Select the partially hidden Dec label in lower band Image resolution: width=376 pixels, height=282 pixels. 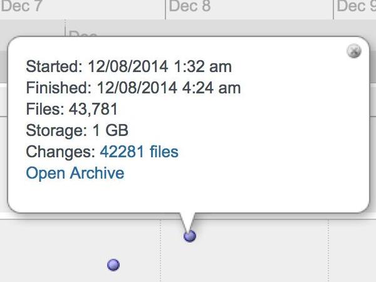tap(83, 34)
